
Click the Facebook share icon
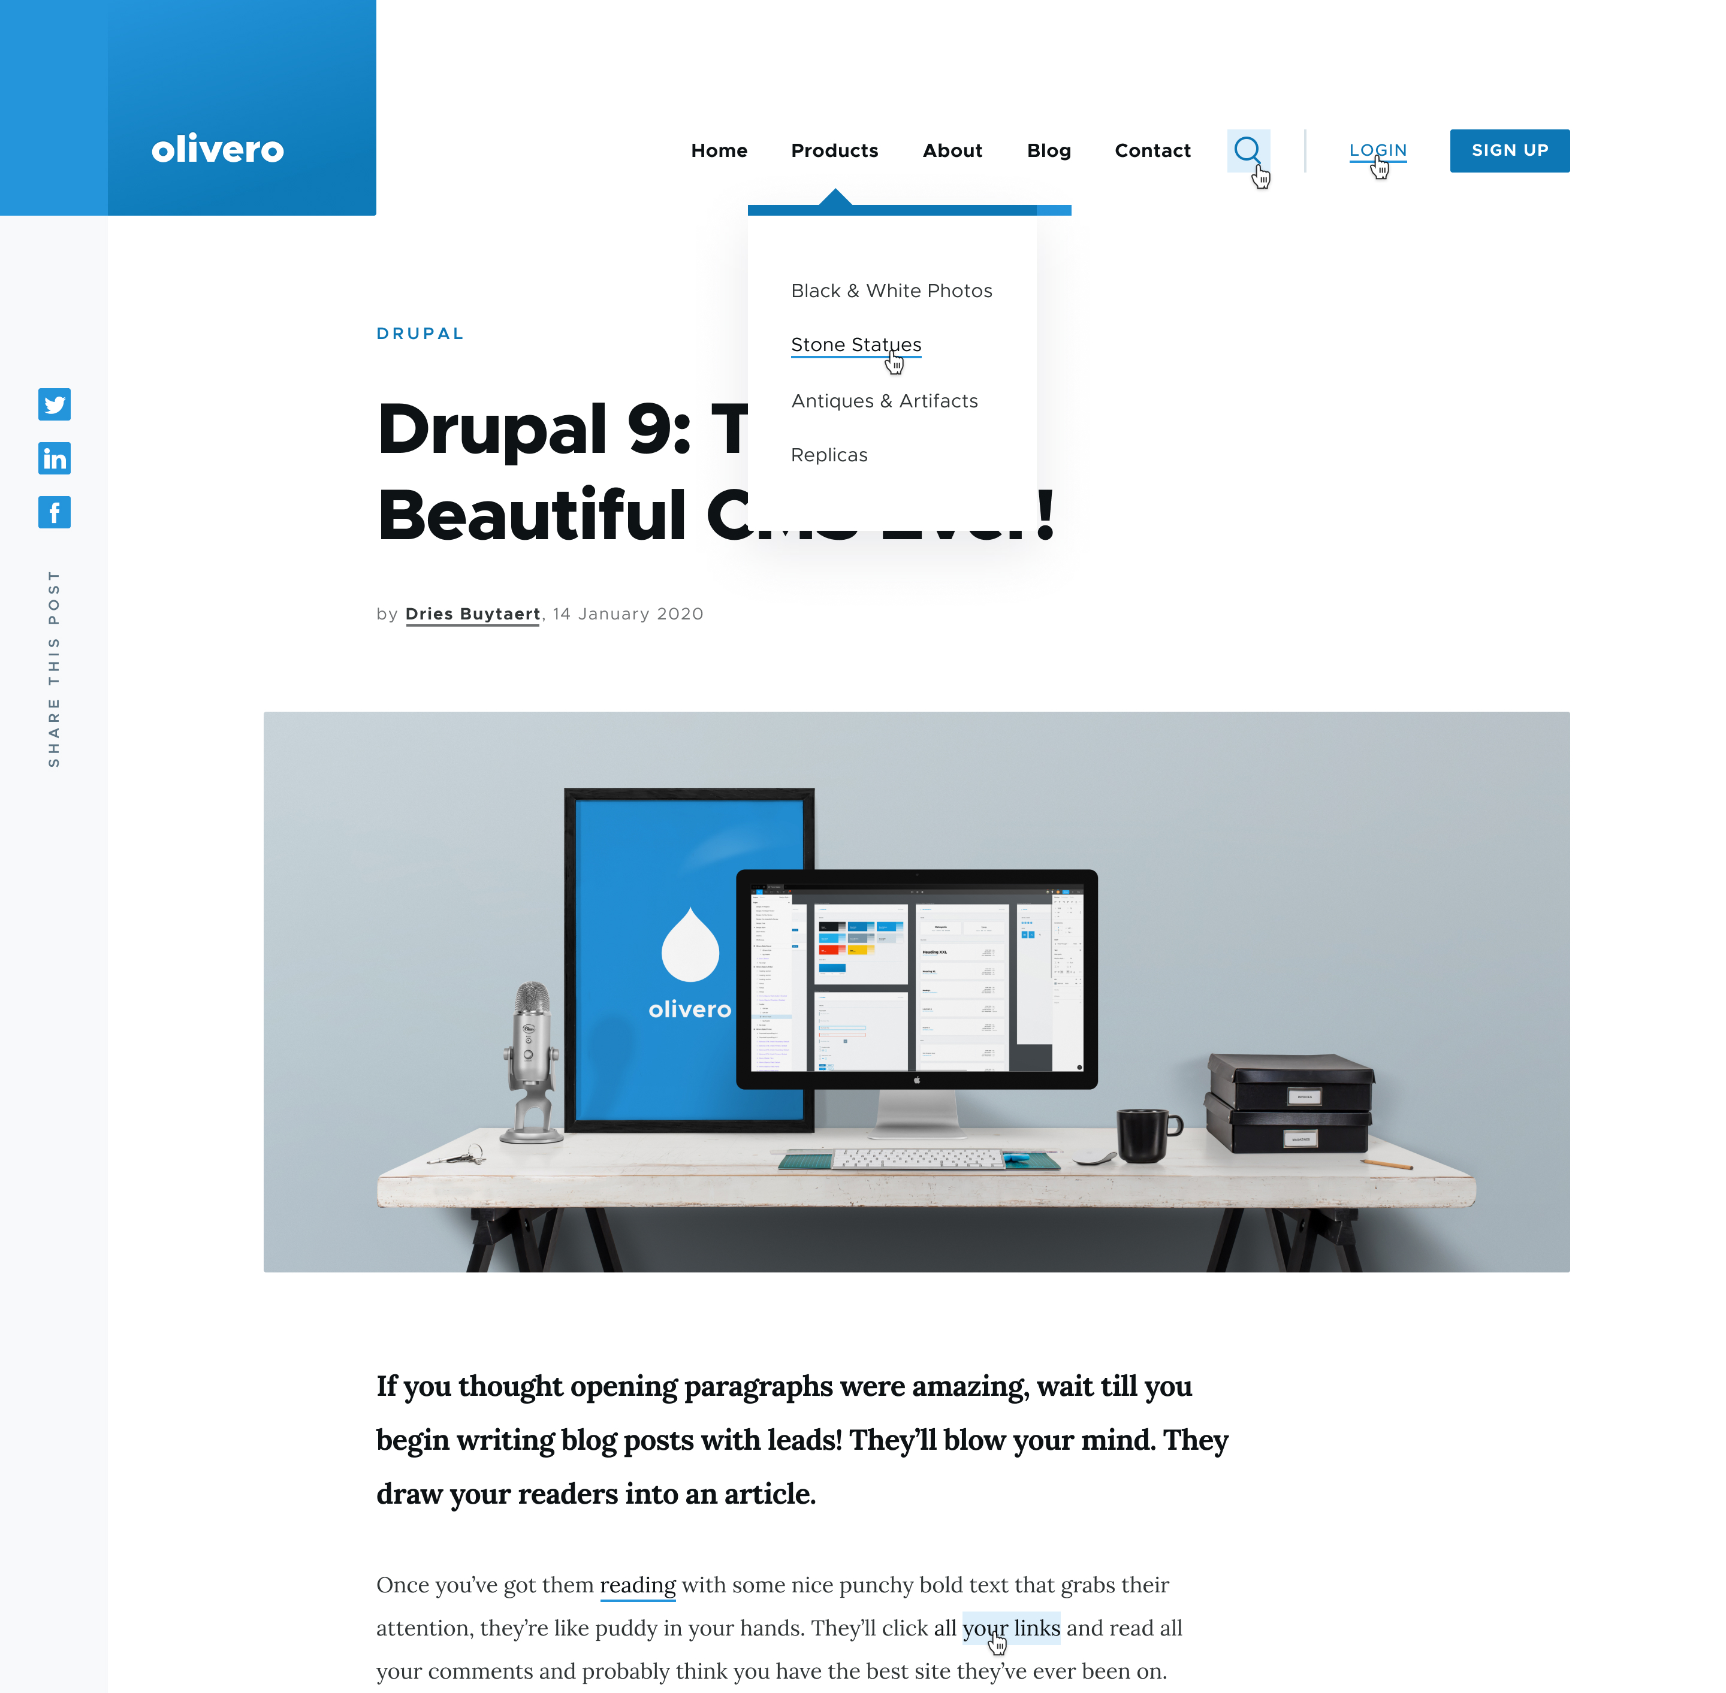pyautogui.click(x=55, y=512)
